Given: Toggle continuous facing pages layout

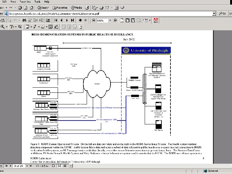Looking at the screenshot, I should coord(65,166).
